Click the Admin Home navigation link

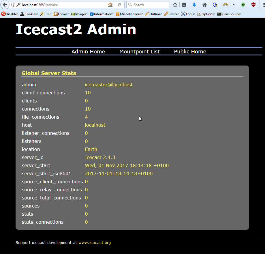click(x=88, y=51)
